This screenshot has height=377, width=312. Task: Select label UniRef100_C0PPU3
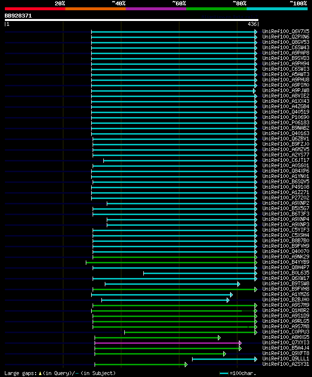pyautogui.click(x=286, y=332)
